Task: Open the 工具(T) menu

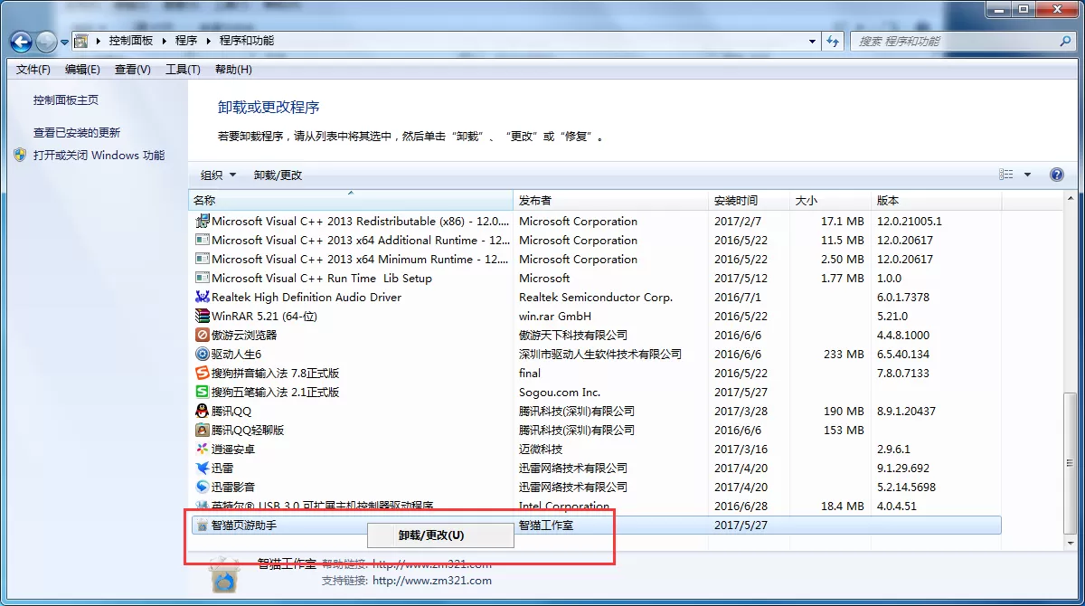Action: [183, 70]
